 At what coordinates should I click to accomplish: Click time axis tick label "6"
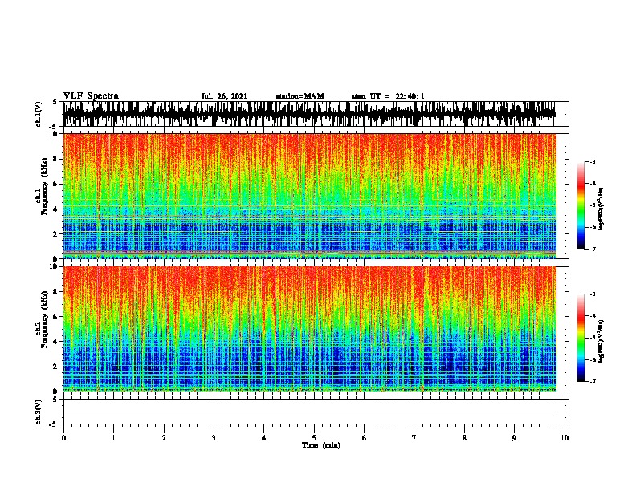365,438
